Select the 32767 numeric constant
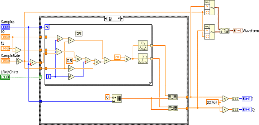The height and width of the screenshot is (125, 259). click(x=212, y=102)
